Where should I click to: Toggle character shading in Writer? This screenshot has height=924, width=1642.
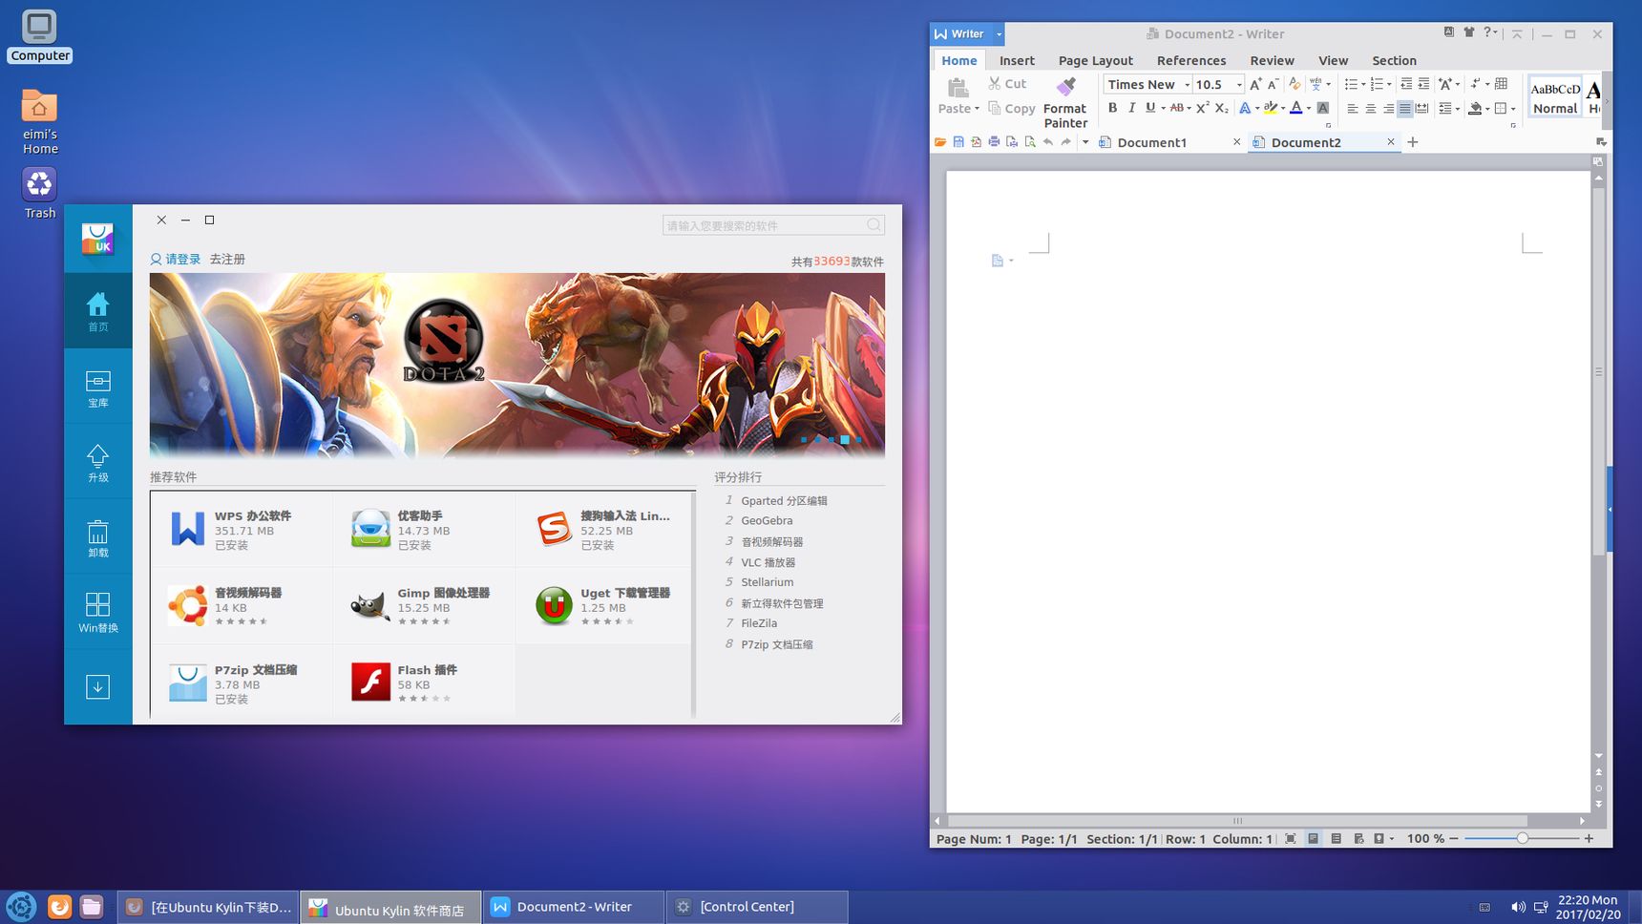click(1323, 108)
